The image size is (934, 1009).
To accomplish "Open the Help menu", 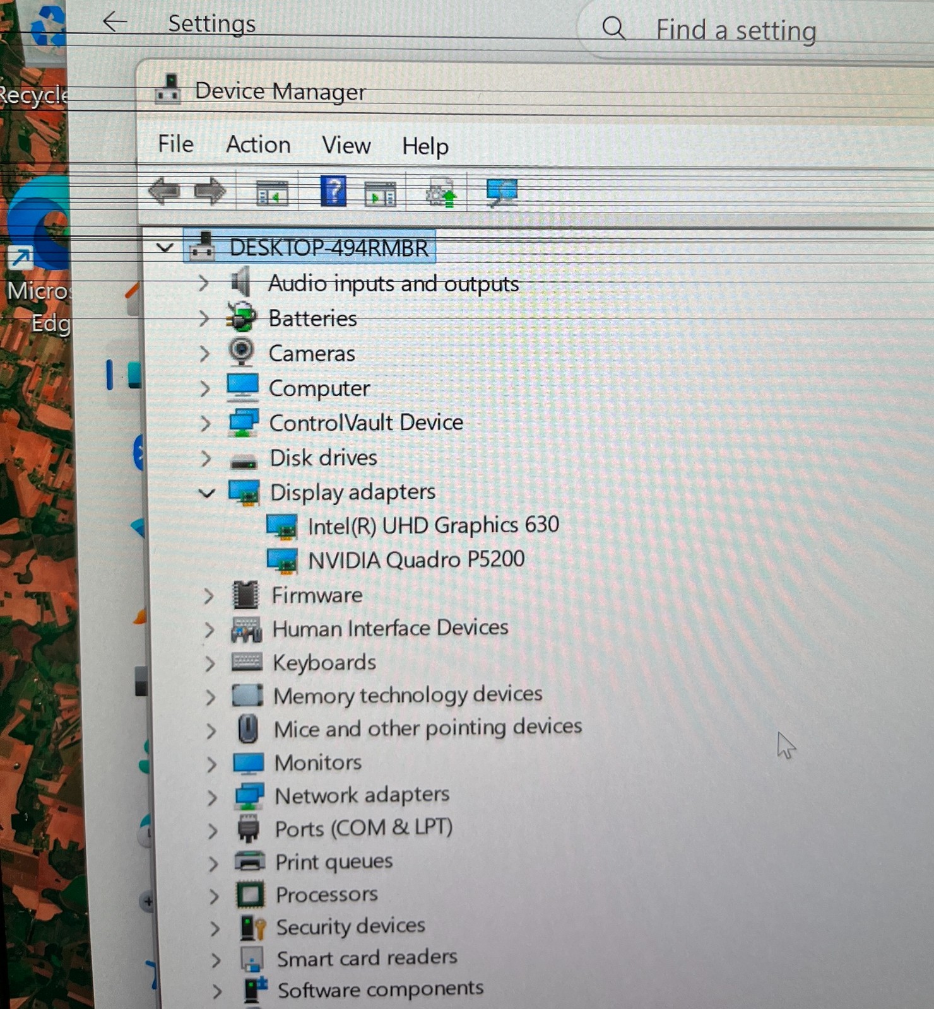I will (425, 146).
